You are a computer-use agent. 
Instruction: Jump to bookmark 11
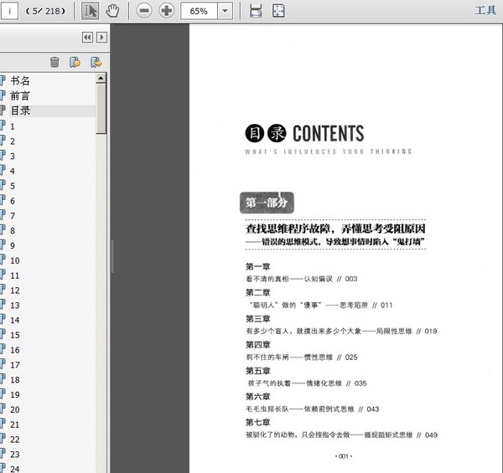coord(15,275)
